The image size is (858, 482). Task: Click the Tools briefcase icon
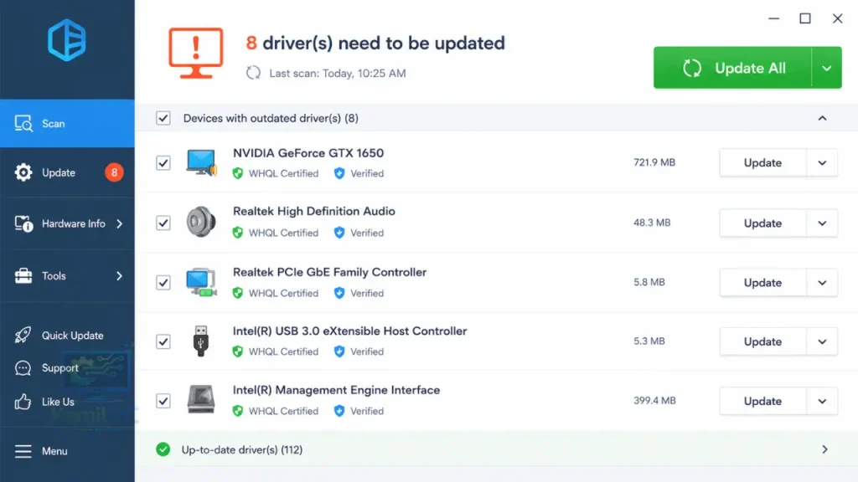(23, 276)
